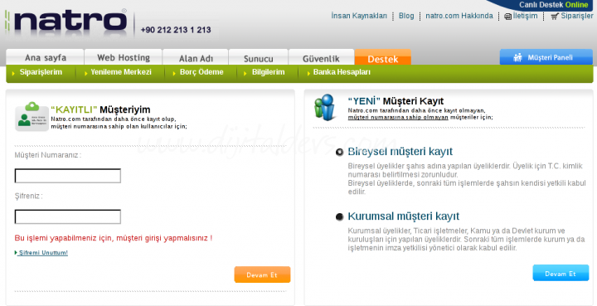
Task: Open the Güvenlik tab
Action: [x=321, y=57]
